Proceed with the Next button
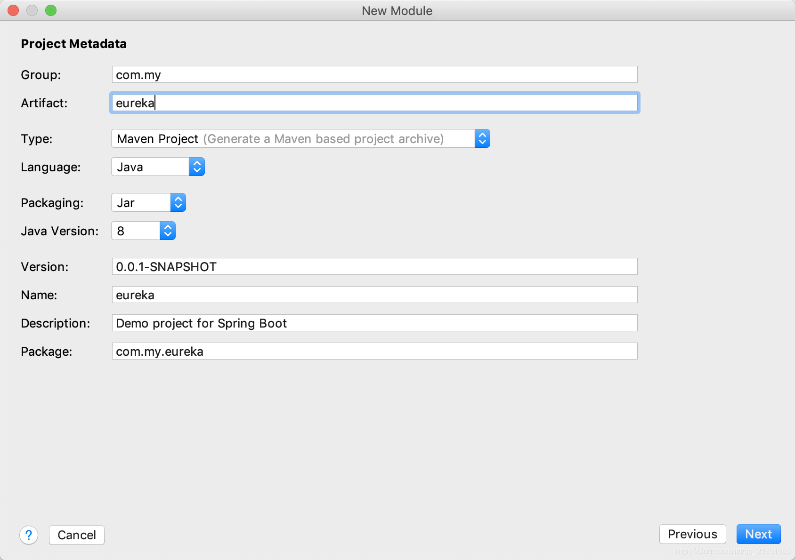The width and height of the screenshot is (795, 560). [x=758, y=534]
